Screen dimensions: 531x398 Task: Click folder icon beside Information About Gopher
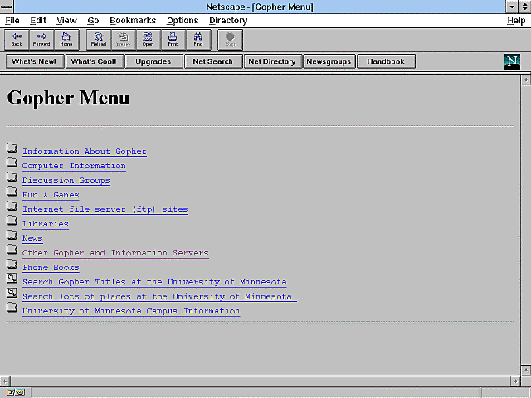12,148
